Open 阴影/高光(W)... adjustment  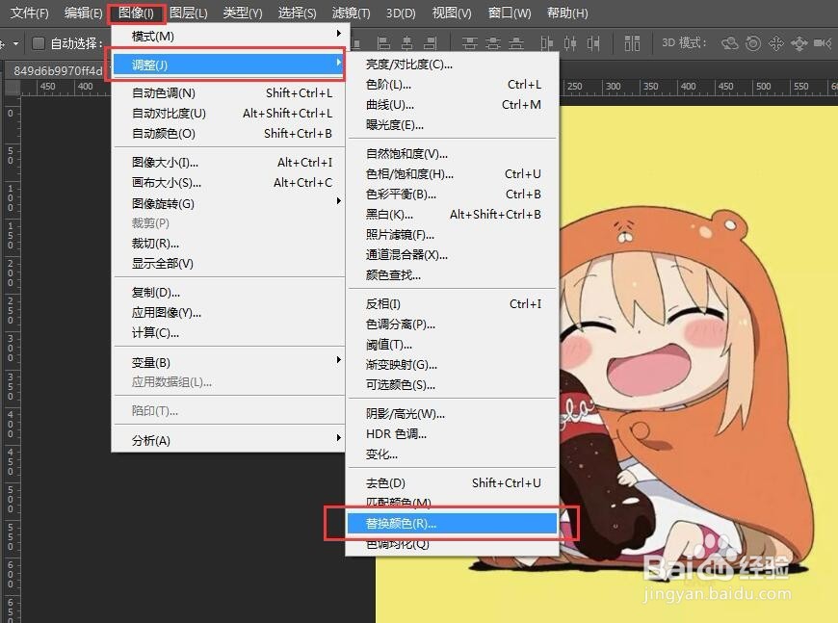(x=452, y=414)
